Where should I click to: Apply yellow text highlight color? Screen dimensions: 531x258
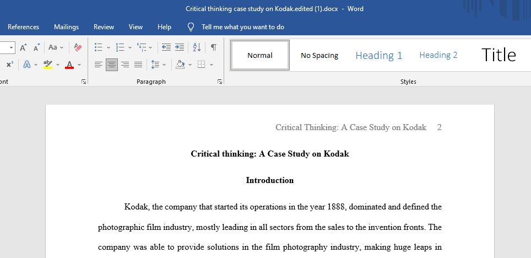pyautogui.click(x=48, y=64)
